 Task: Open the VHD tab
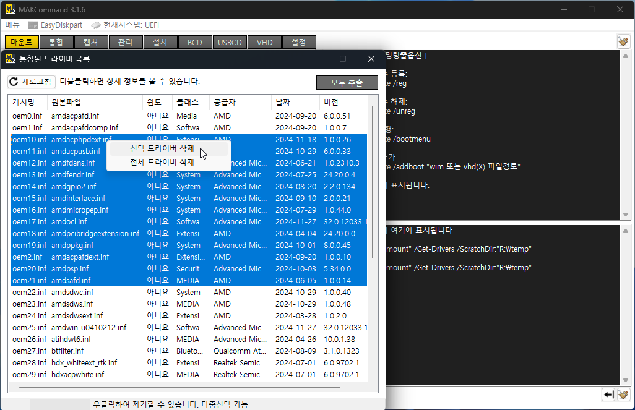(264, 42)
